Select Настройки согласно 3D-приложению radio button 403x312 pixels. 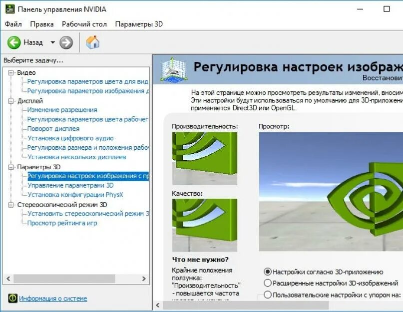pos(268,272)
